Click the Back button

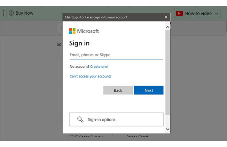(x=118, y=90)
